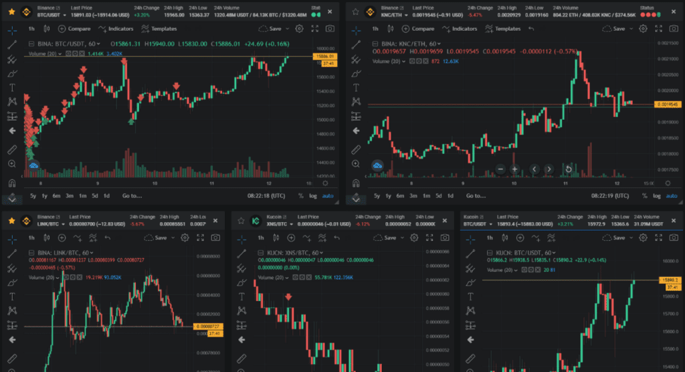Screen dimensions: 685x372
Task: Favorite KNC/ETH pair with star icon
Action: (355, 12)
